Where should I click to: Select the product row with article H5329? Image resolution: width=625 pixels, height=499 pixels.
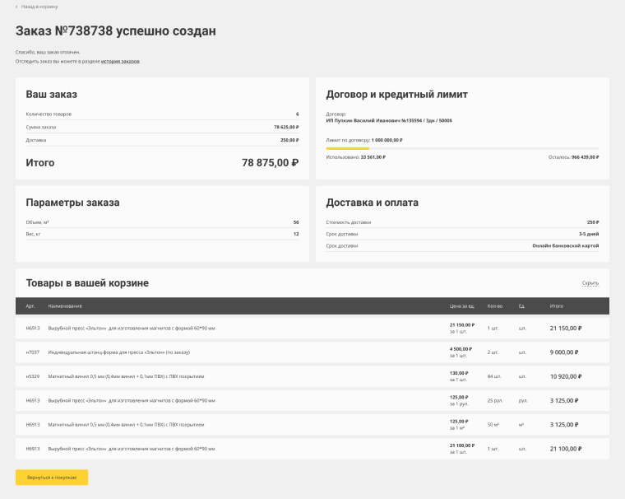[312, 376]
